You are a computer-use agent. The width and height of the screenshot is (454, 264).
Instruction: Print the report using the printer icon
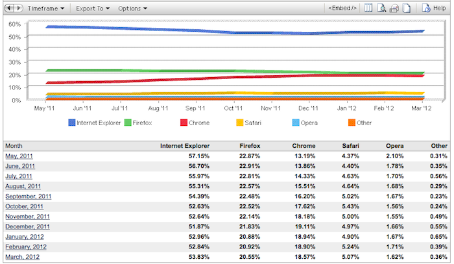tap(394, 8)
